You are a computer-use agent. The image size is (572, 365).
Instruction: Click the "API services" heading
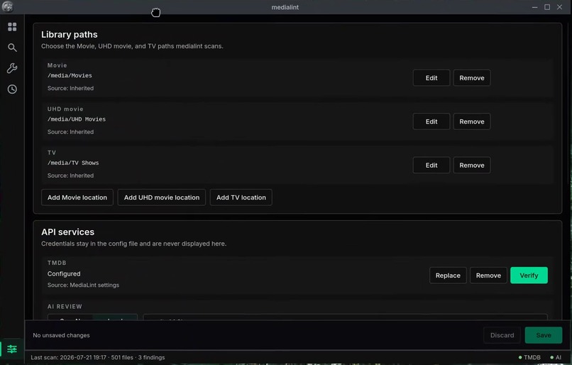[x=67, y=231]
